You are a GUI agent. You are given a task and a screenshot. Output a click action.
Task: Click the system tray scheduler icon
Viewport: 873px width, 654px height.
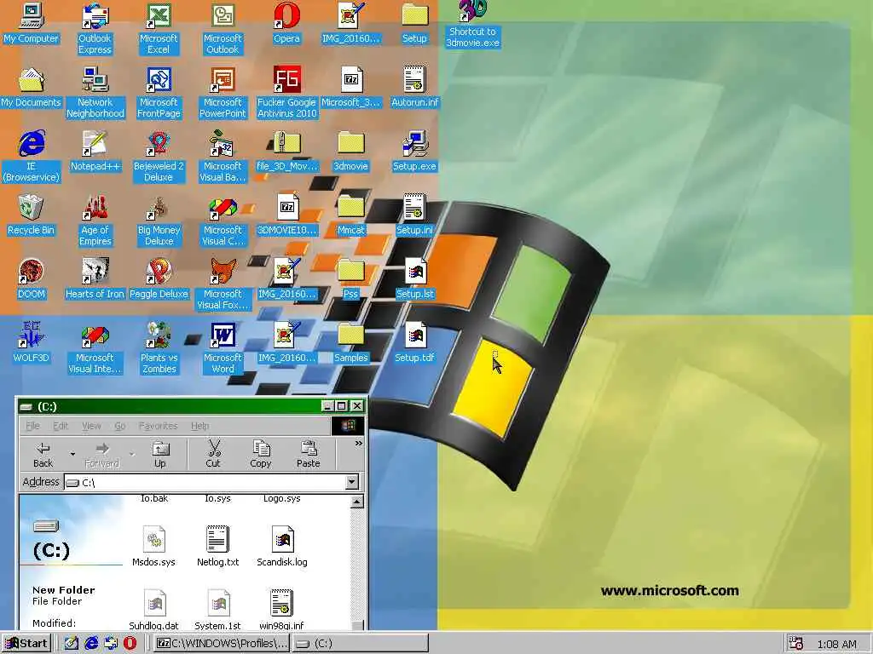tap(796, 644)
